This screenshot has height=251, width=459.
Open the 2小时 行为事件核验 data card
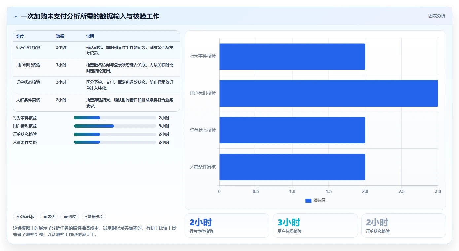(227, 226)
